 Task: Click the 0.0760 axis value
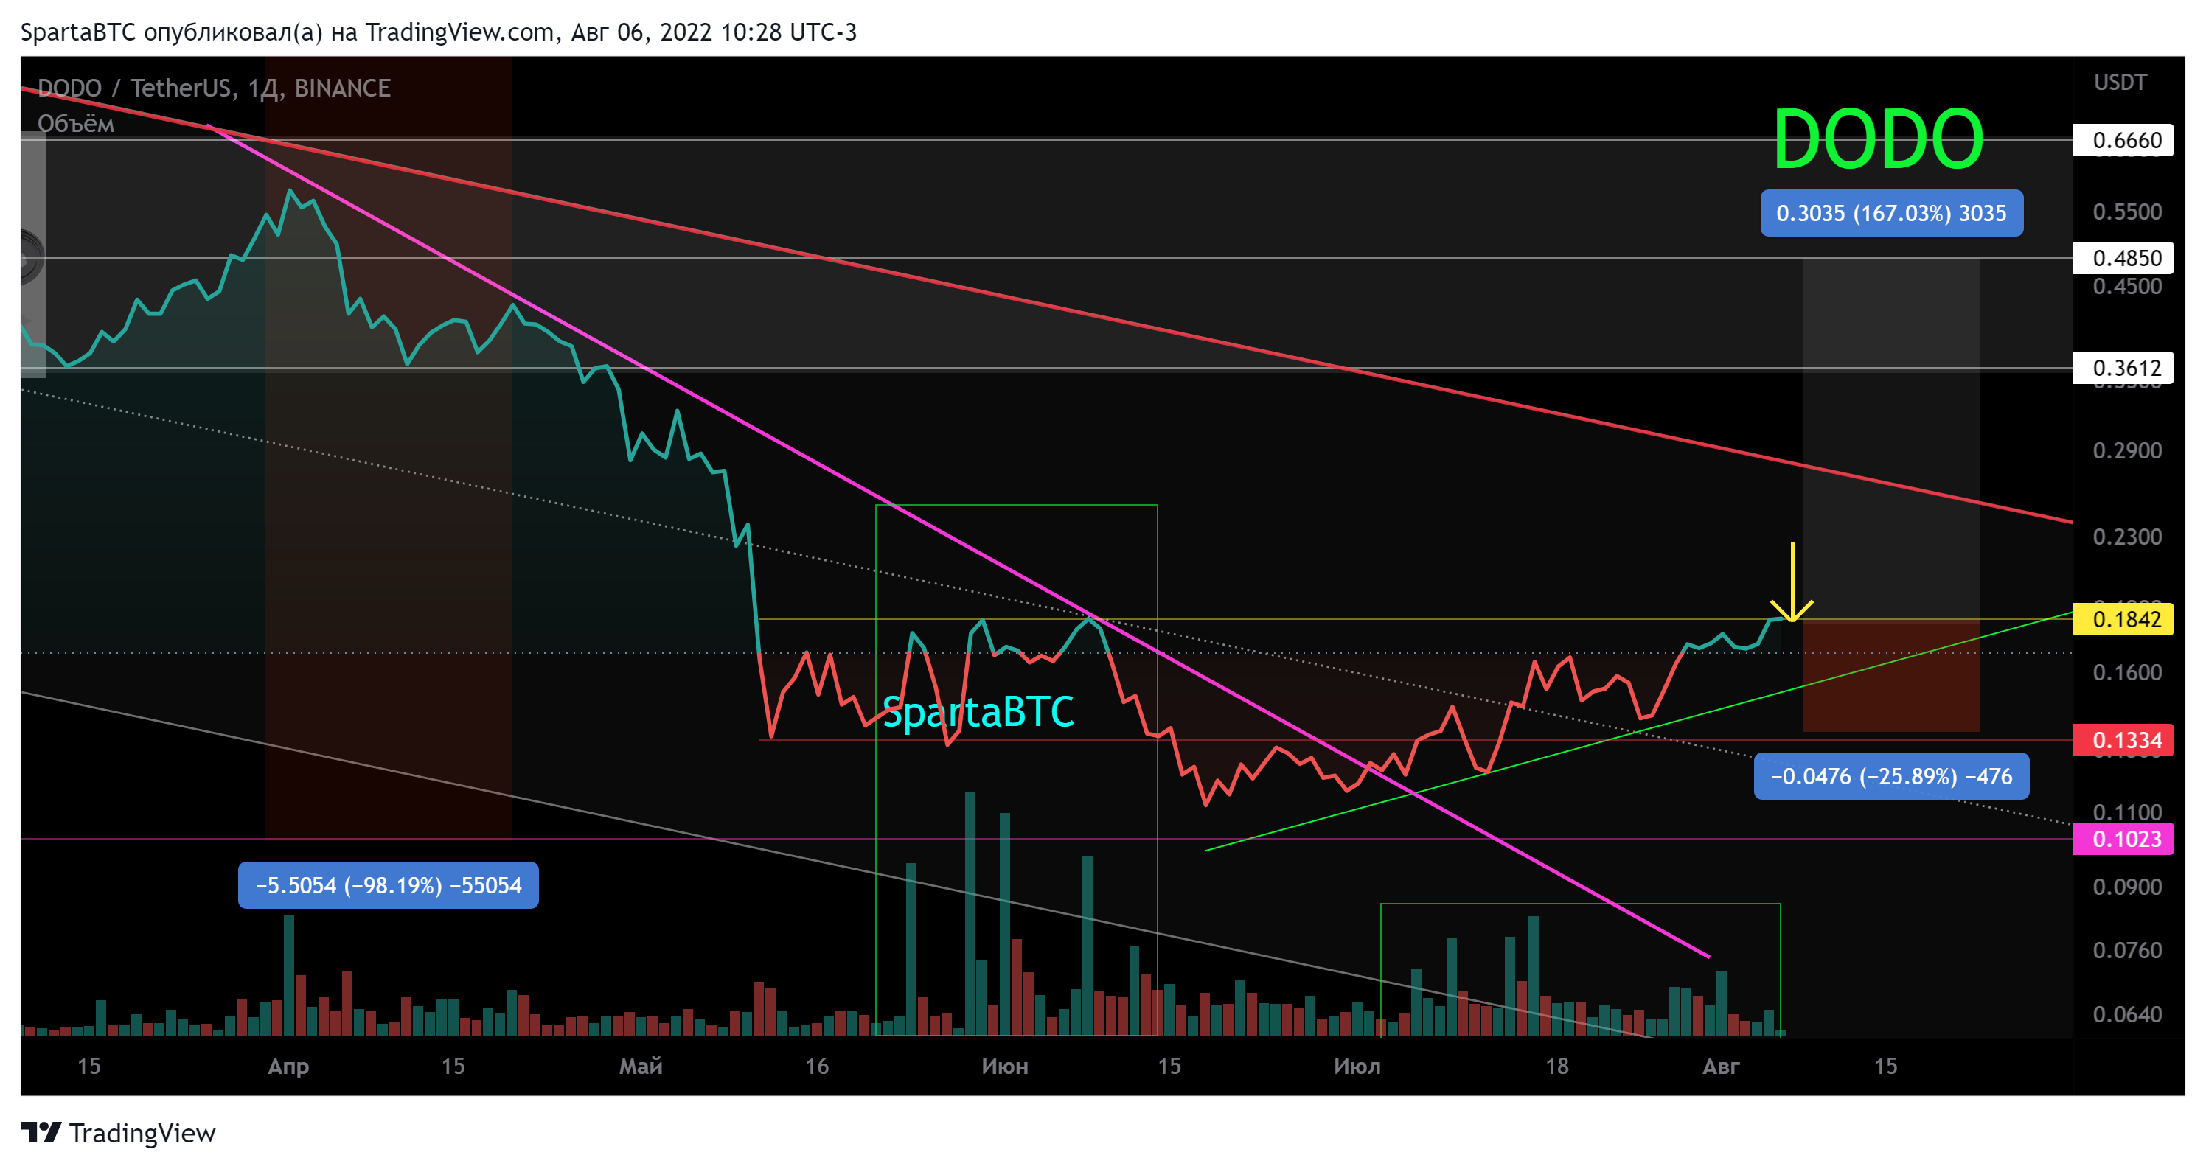click(x=2127, y=951)
